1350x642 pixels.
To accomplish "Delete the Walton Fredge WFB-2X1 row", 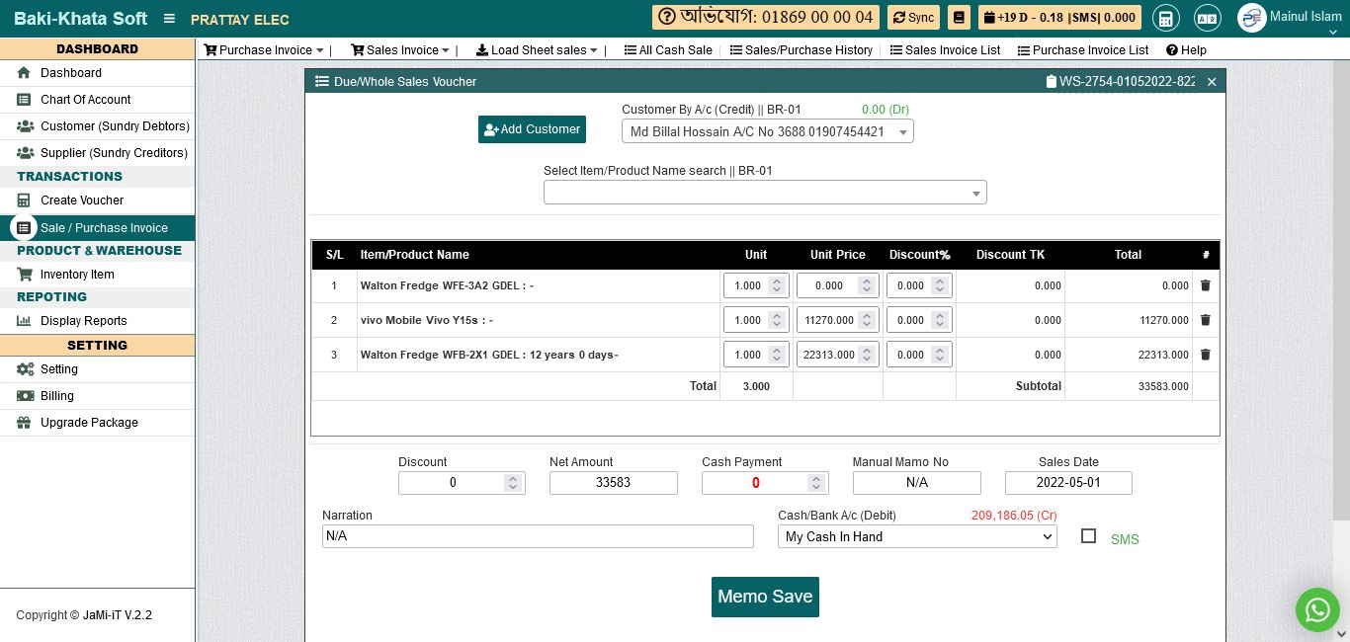I will pyautogui.click(x=1205, y=355).
